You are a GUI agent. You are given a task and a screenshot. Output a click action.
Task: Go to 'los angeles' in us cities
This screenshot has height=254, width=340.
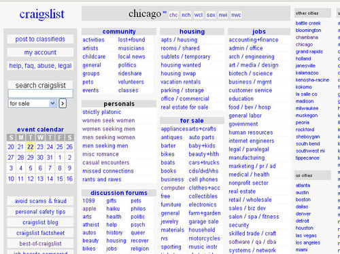tap(308, 243)
